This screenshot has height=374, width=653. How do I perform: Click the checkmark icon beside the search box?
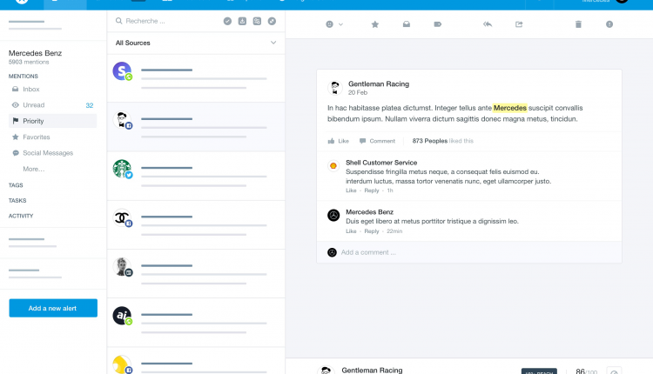pos(227,21)
